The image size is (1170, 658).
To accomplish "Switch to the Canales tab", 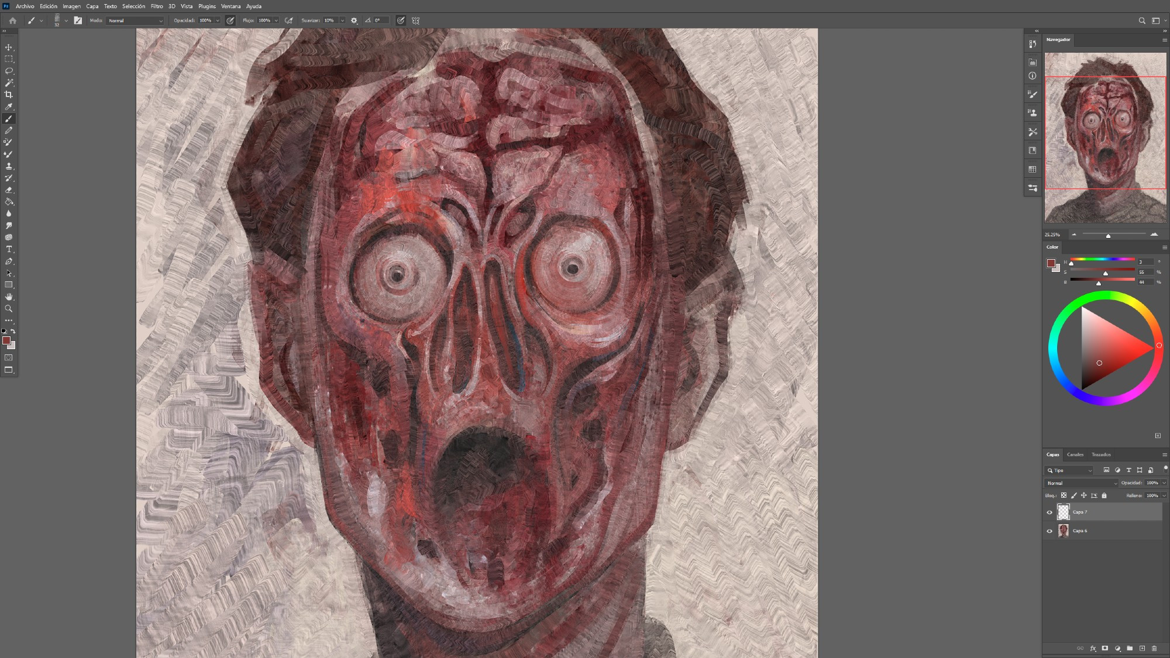I will click(1075, 454).
